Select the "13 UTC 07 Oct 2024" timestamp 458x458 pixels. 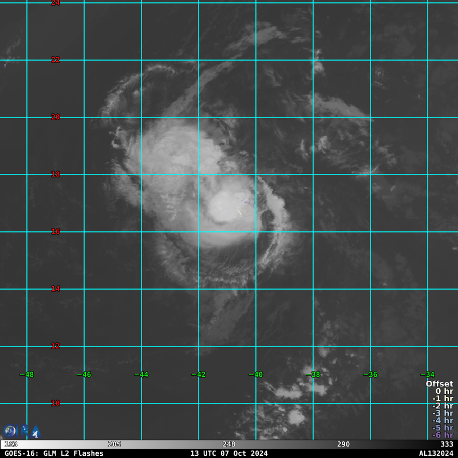(x=229, y=453)
